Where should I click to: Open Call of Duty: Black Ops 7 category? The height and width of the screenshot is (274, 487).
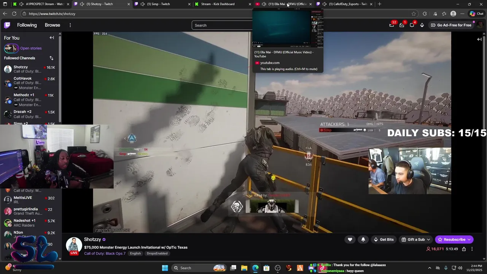tap(105, 253)
